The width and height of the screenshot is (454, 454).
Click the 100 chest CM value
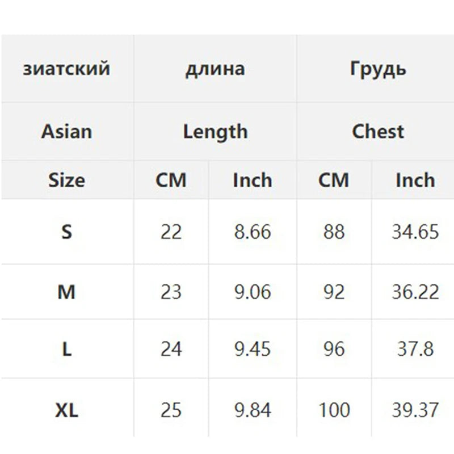(x=333, y=409)
